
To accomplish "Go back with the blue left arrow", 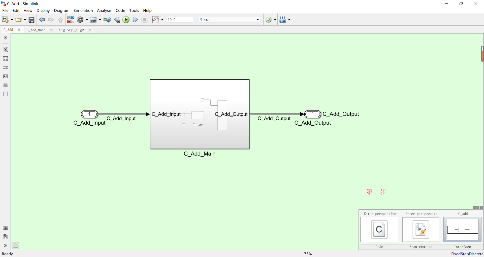I will (42, 20).
